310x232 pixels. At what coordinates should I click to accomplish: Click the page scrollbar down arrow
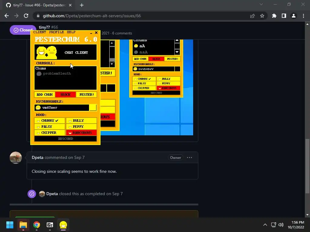[307, 215]
